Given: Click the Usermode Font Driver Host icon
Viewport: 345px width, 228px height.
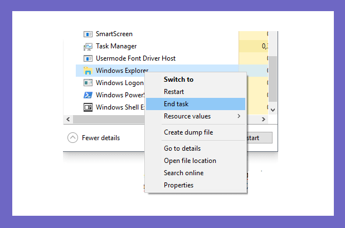Looking at the screenshot, I should [88, 58].
